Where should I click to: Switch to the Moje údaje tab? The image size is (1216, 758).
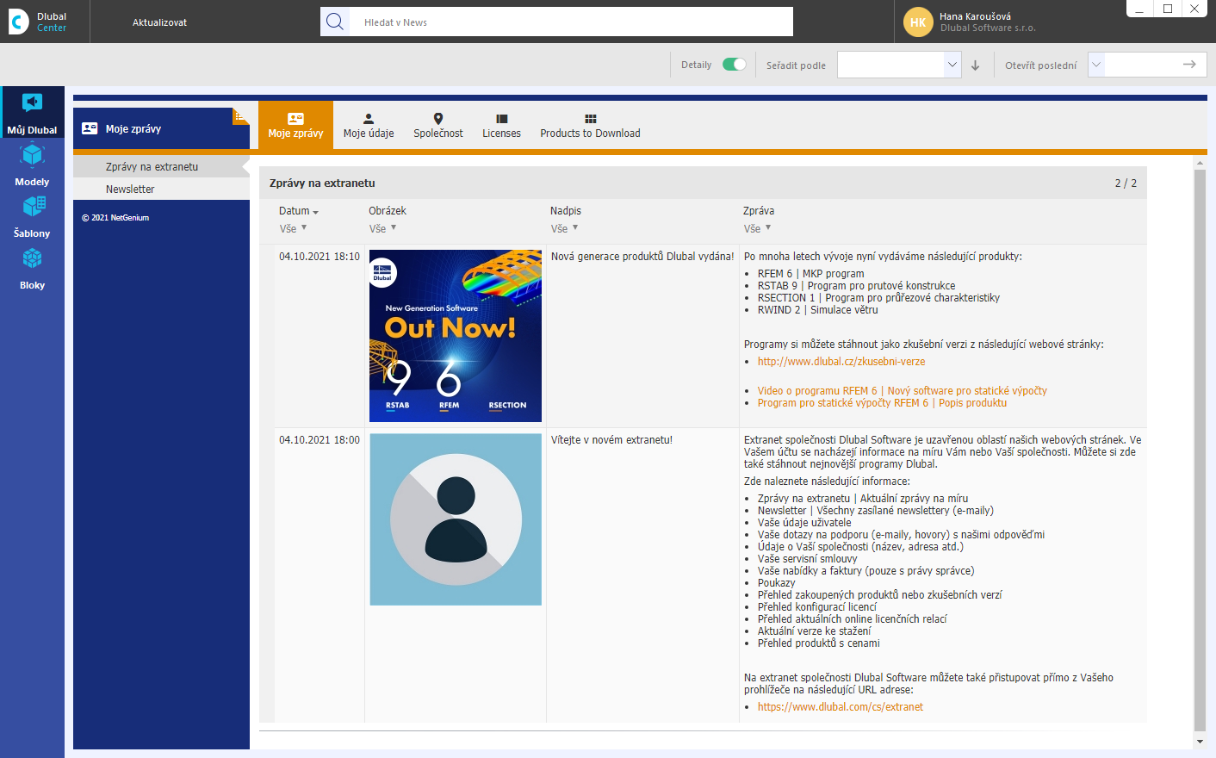[369, 126]
